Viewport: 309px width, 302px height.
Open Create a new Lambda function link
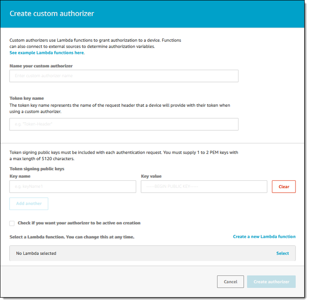[x=264, y=237]
